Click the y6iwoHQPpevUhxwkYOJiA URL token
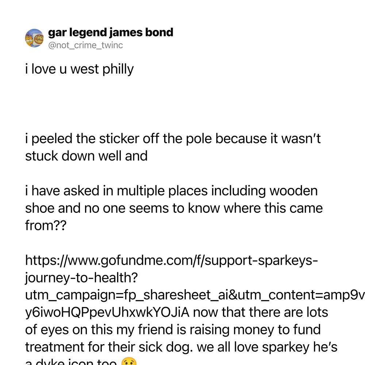 point(107,312)
